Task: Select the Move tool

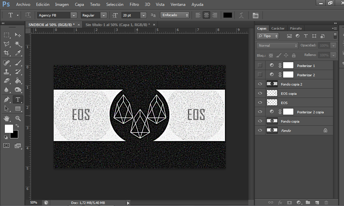Action: [x=18, y=35]
